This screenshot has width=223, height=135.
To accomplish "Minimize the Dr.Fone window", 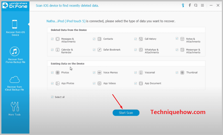I will pyautogui.click(x=211, y=5).
